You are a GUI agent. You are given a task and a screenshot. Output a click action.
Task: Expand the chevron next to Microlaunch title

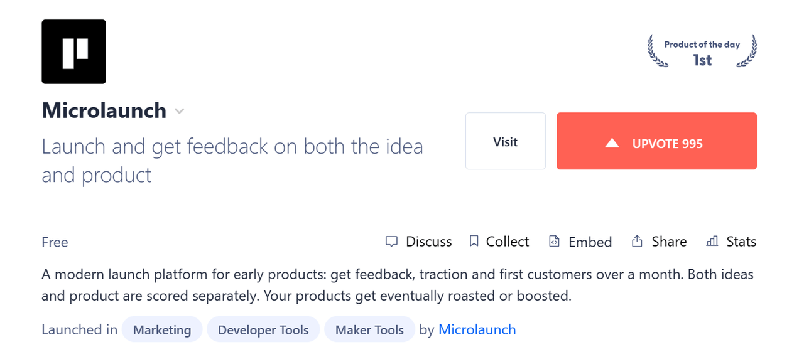(x=179, y=112)
